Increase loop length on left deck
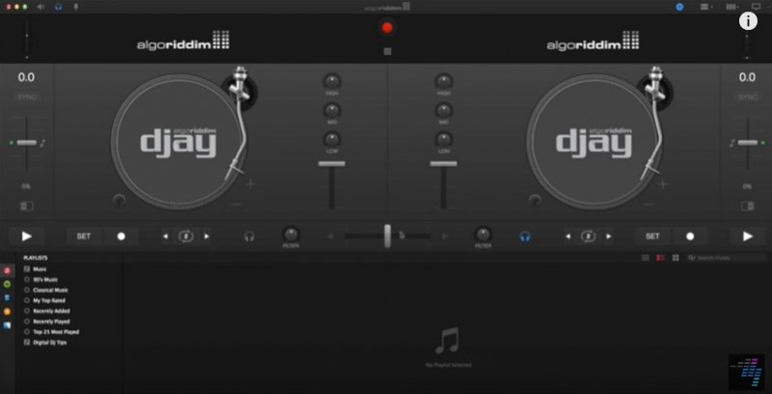 [x=207, y=237]
